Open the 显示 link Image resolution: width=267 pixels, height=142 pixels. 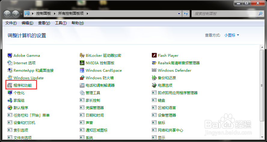pos(161,138)
